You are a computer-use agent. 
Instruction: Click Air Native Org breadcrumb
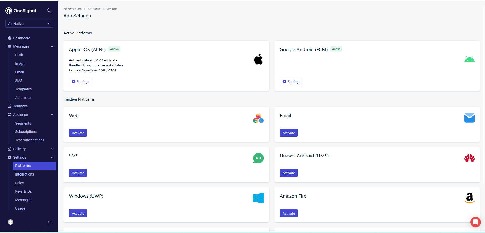point(73,9)
